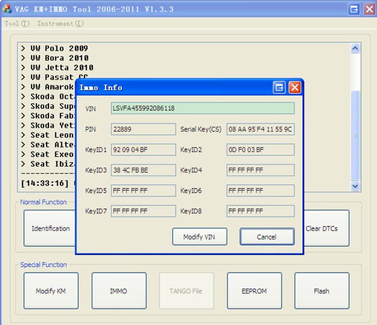Click the 'Normal Function' group label
This screenshot has width=377, height=325.
click(x=44, y=202)
